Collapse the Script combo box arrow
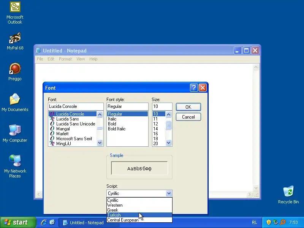Viewport: 304px width, 228px height. [169, 193]
